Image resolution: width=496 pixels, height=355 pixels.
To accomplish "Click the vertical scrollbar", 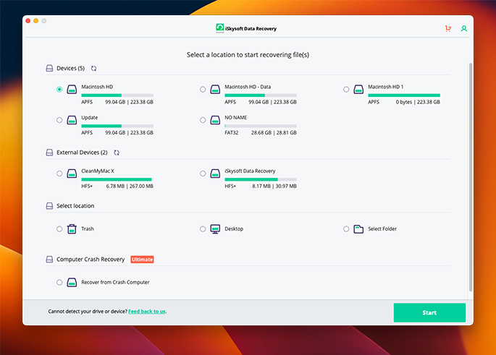I will pos(471,177).
